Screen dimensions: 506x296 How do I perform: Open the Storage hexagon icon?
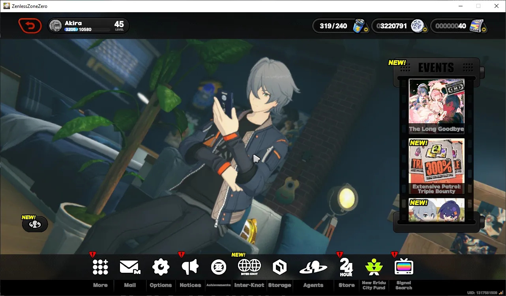pyautogui.click(x=279, y=267)
